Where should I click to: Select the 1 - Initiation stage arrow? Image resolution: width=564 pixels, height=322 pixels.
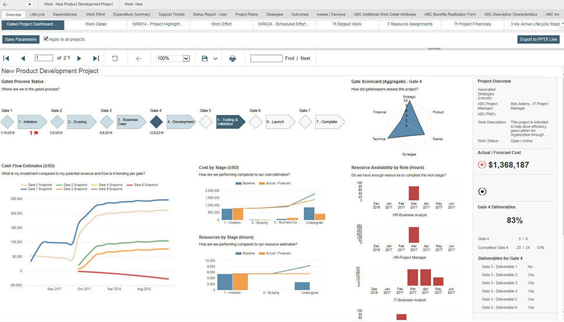(32, 122)
